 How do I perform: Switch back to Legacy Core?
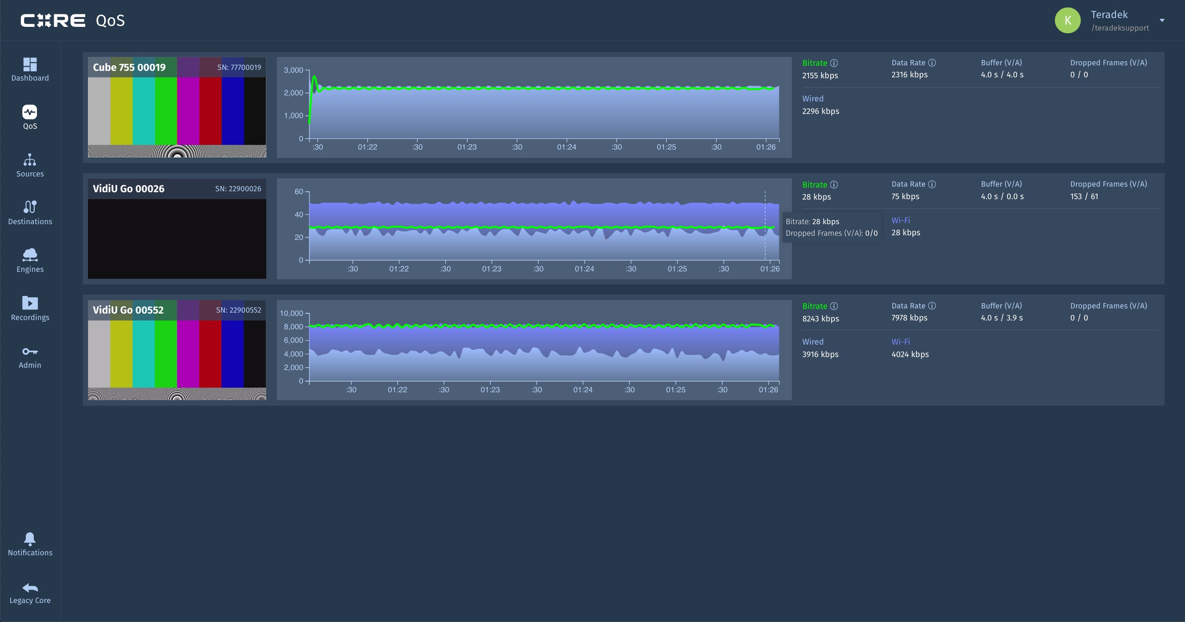coord(30,588)
